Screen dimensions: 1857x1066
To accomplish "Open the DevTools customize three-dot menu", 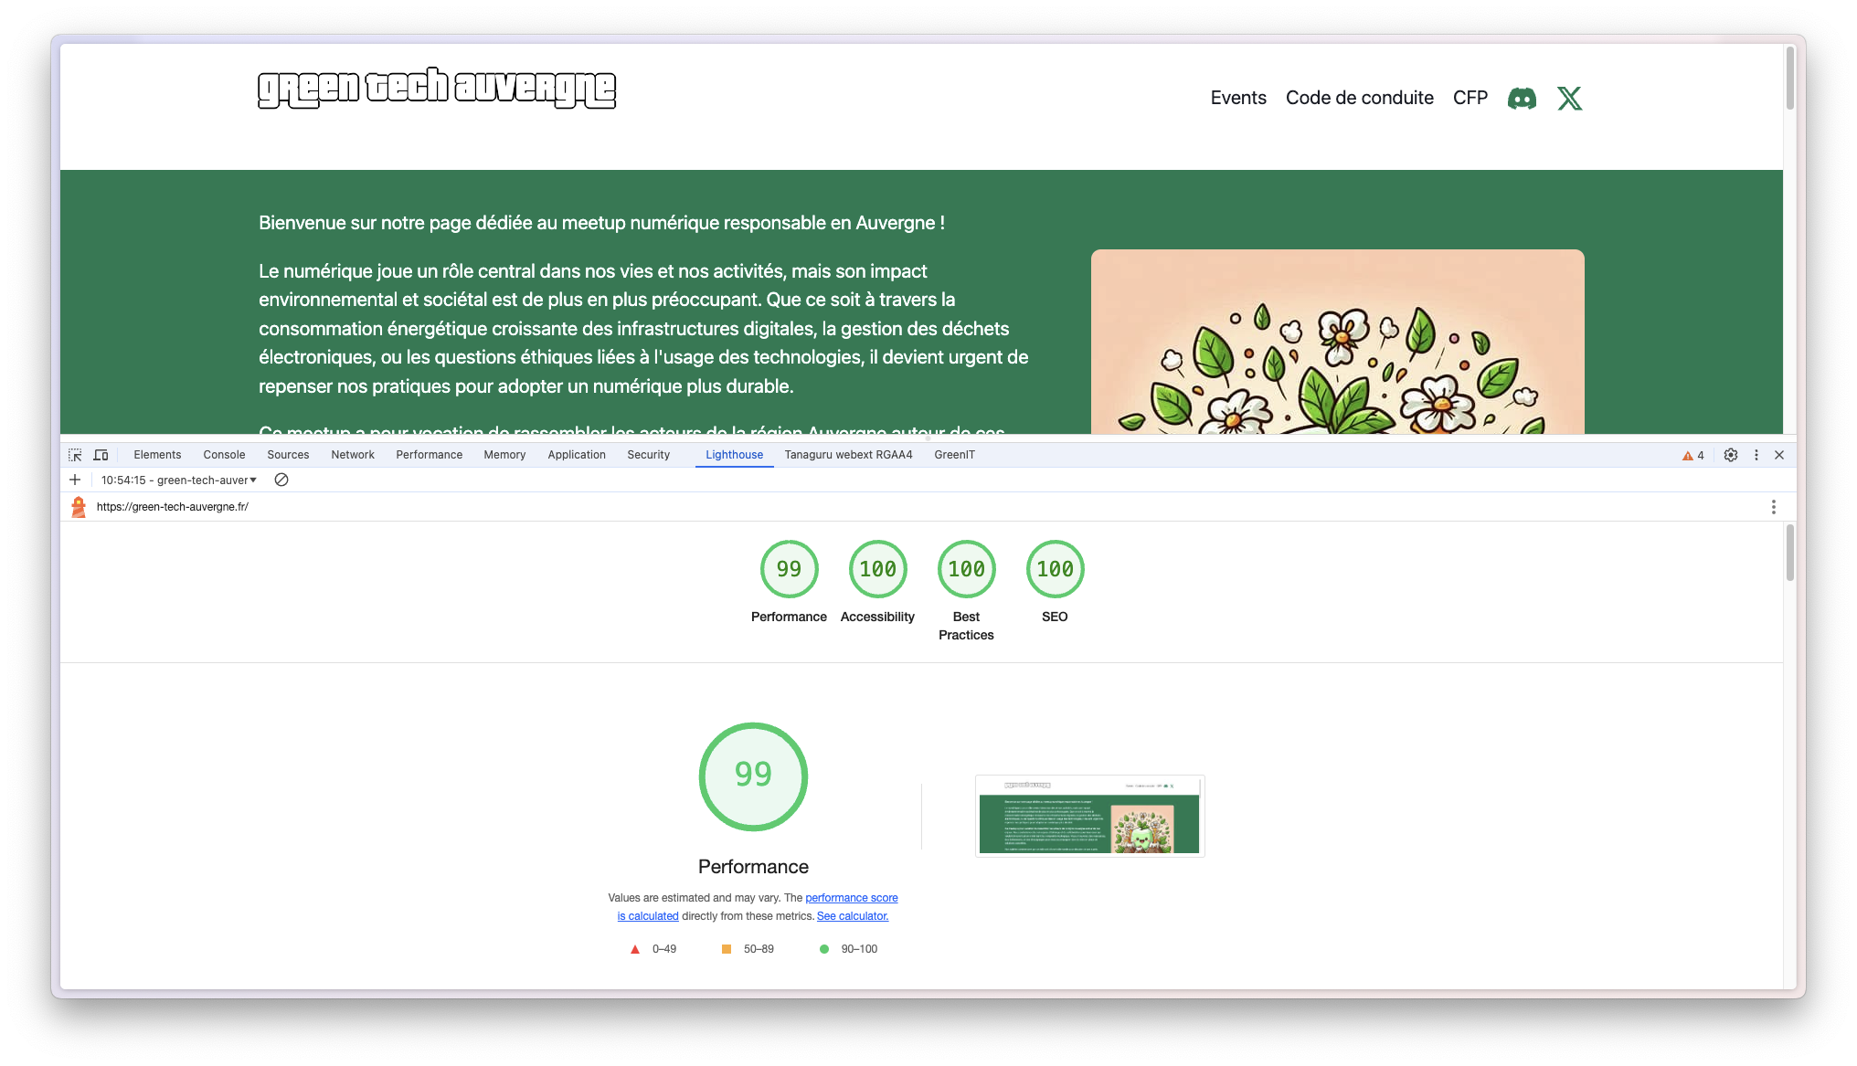I will click(1756, 455).
